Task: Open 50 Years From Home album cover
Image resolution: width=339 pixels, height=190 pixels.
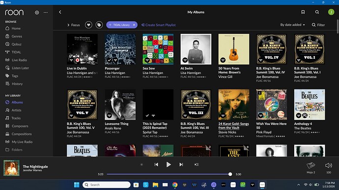Action: [x=234, y=49]
